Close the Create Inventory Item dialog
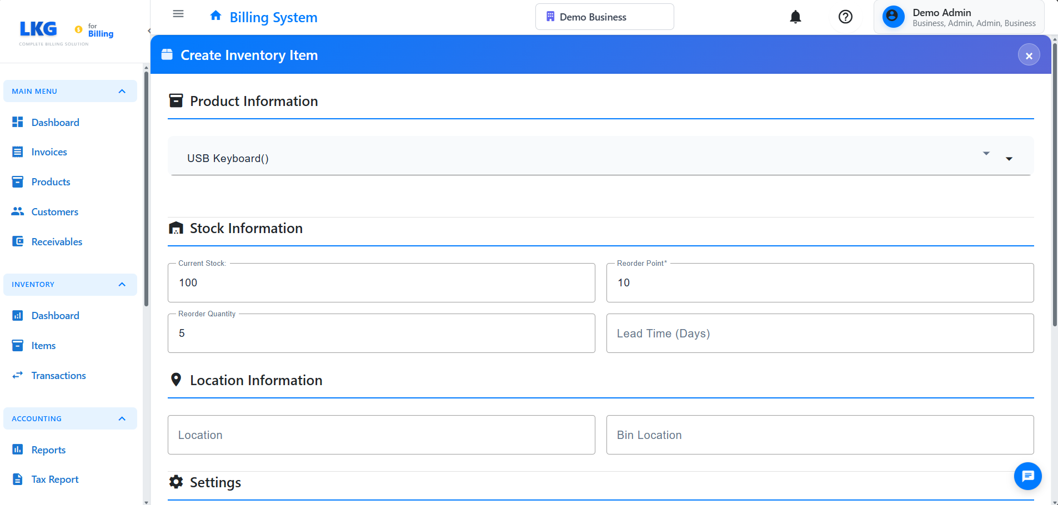Viewport: 1058px width, 505px height. click(x=1029, y=55)
